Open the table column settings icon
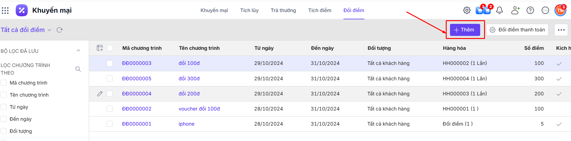 click(x=100, y=48)
